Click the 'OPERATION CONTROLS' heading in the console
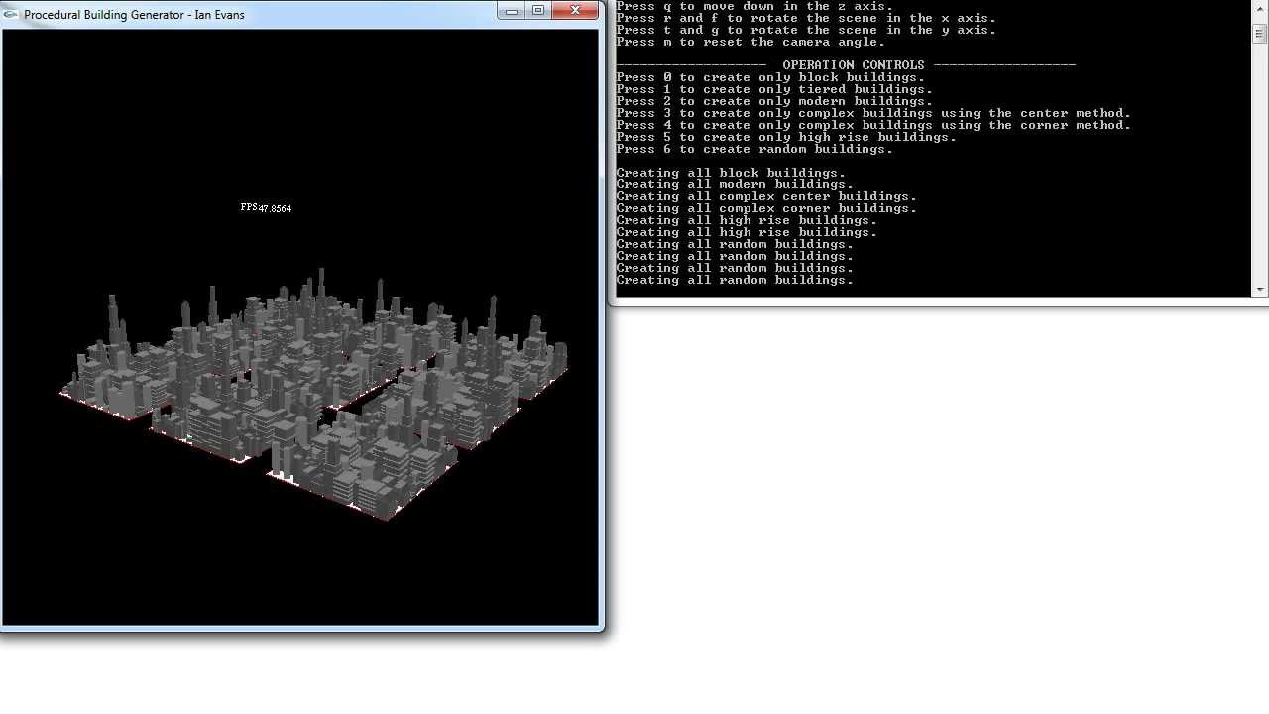 point(854,65)
